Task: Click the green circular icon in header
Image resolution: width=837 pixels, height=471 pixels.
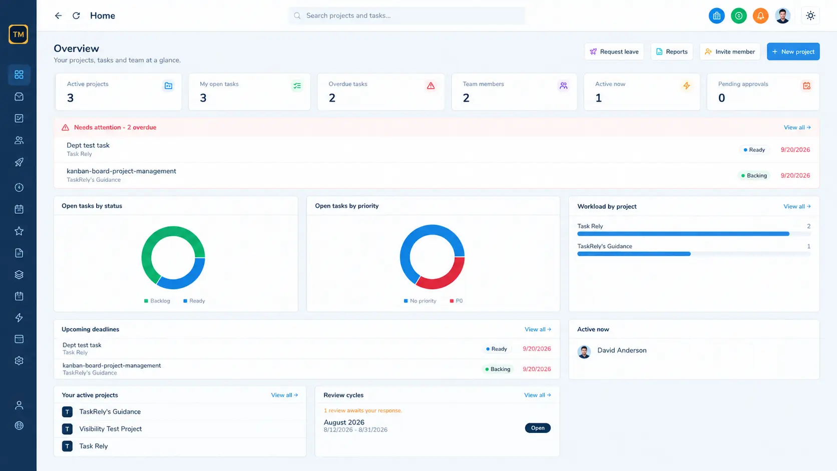Action: click(x=739, y=16)
